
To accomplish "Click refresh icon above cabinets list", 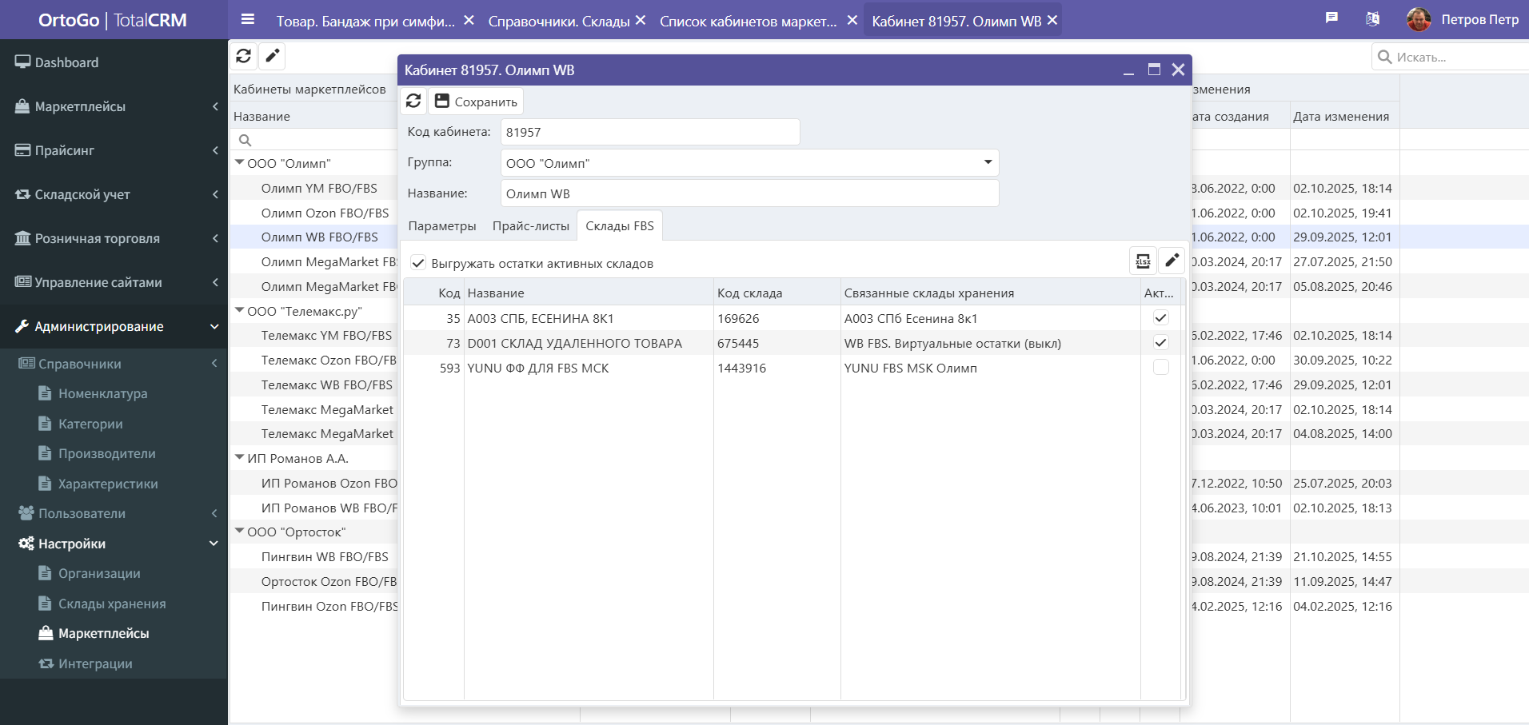I will (244, 56).
